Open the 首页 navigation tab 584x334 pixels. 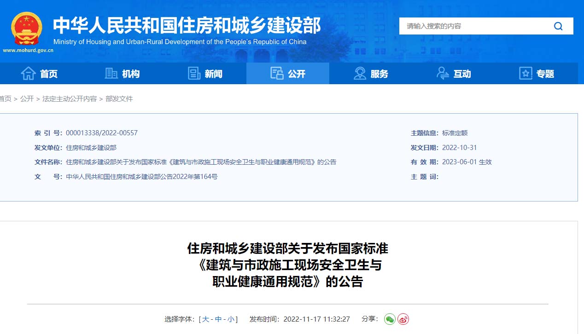click(40, 74)
